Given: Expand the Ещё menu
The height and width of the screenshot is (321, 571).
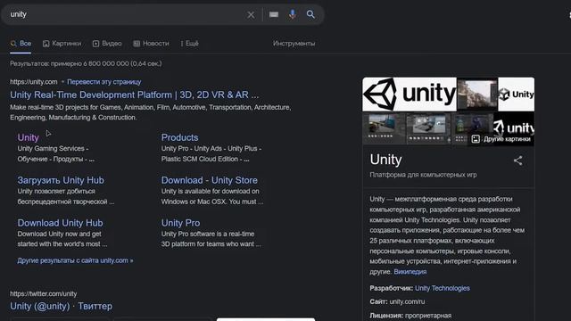Looking at the screenshot, I should coord(190,44).
